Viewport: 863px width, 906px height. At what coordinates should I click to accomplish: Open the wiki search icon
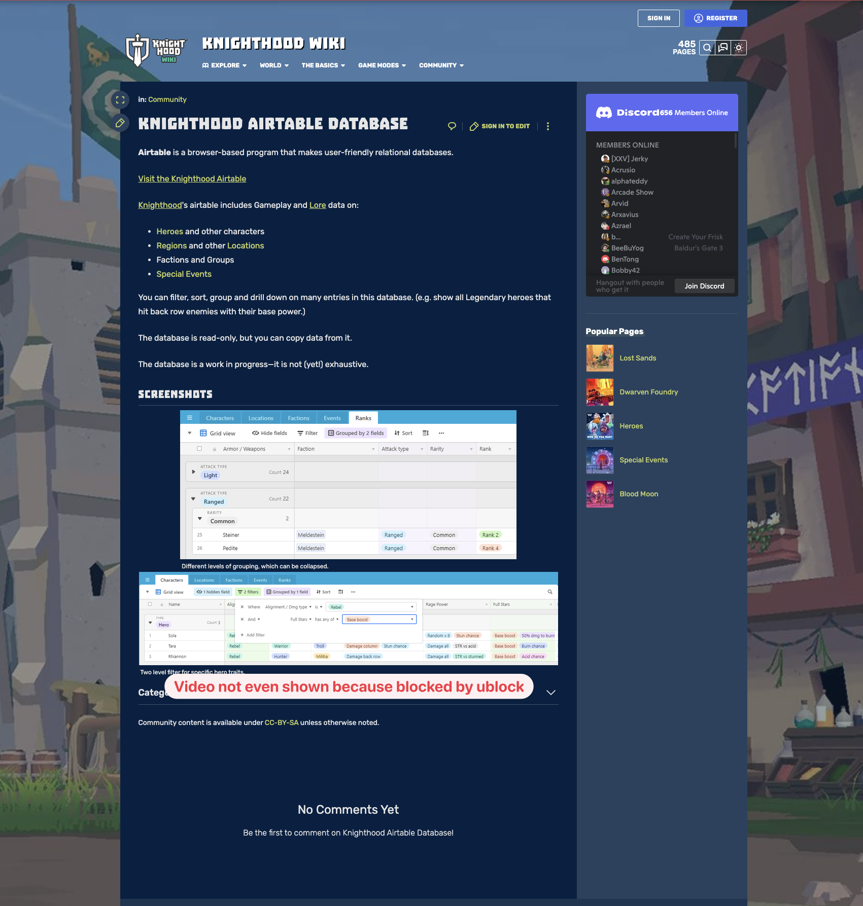coord(707,48)
